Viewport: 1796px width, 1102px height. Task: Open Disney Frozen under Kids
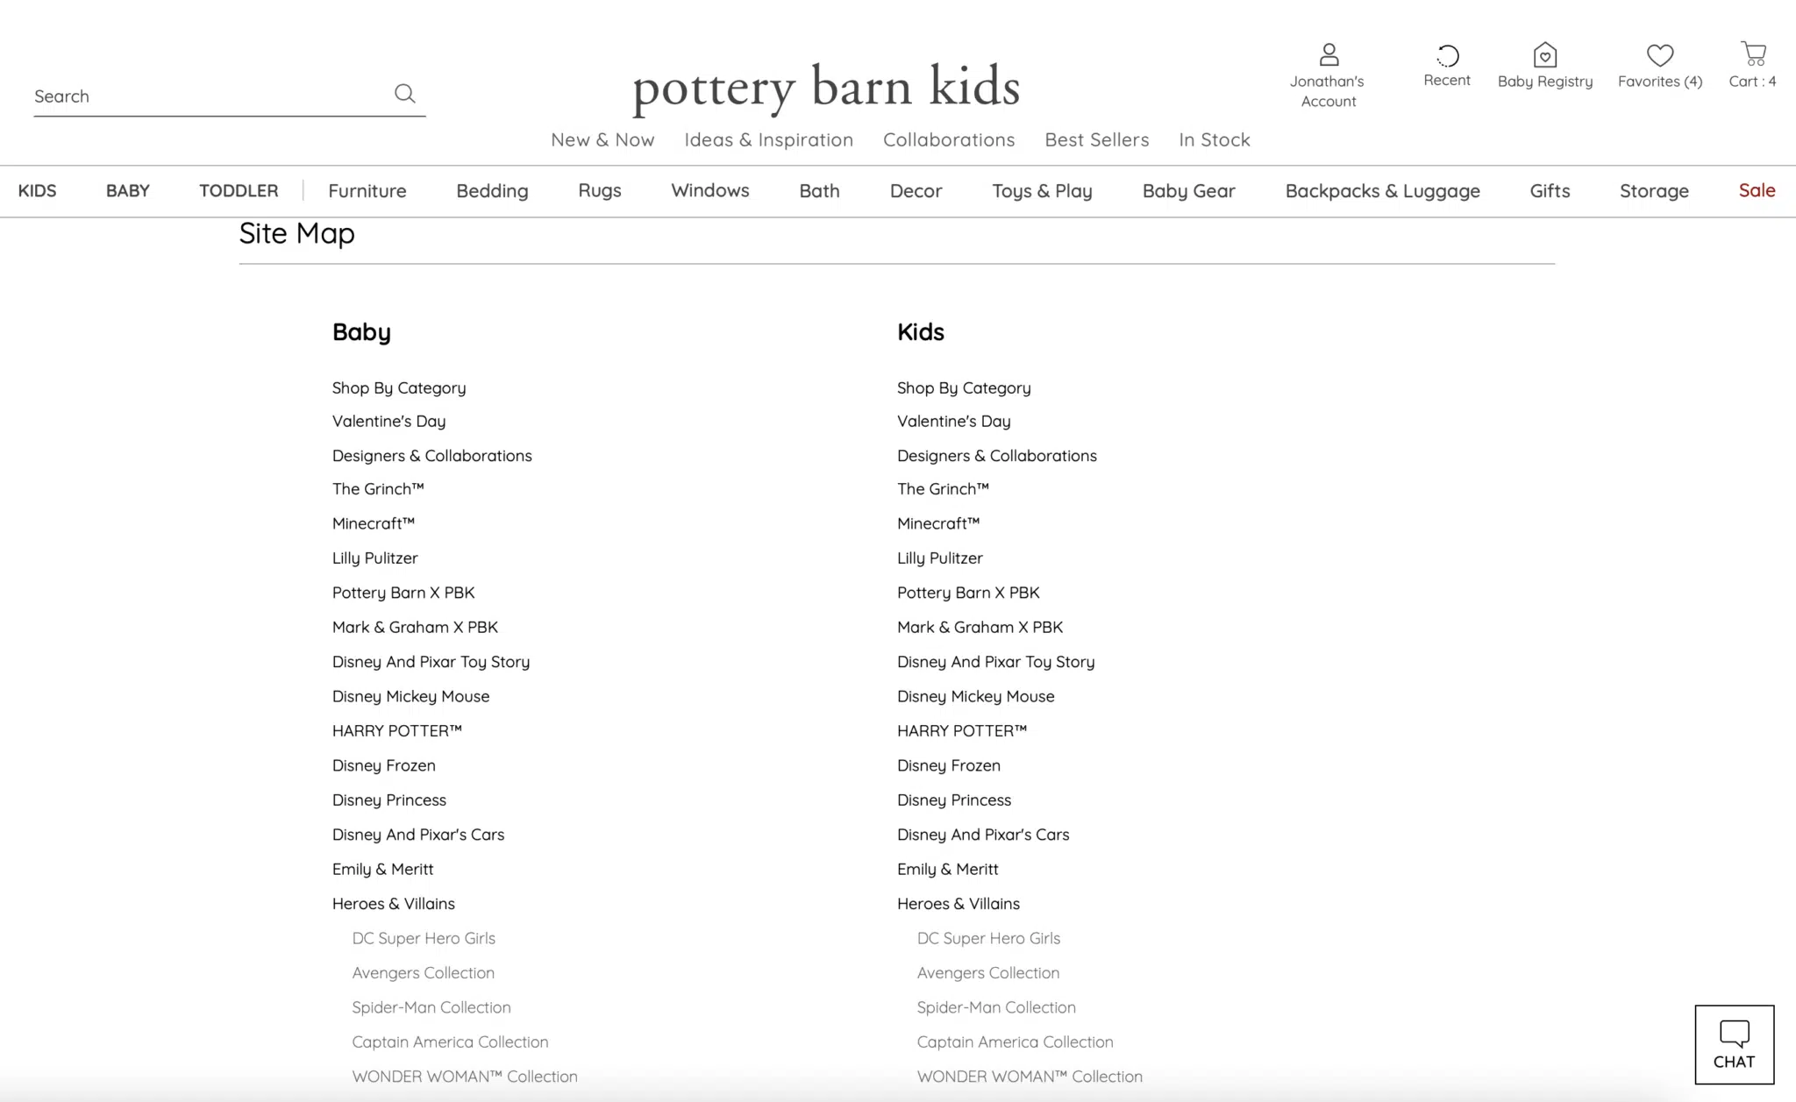(x=948, y=765)
